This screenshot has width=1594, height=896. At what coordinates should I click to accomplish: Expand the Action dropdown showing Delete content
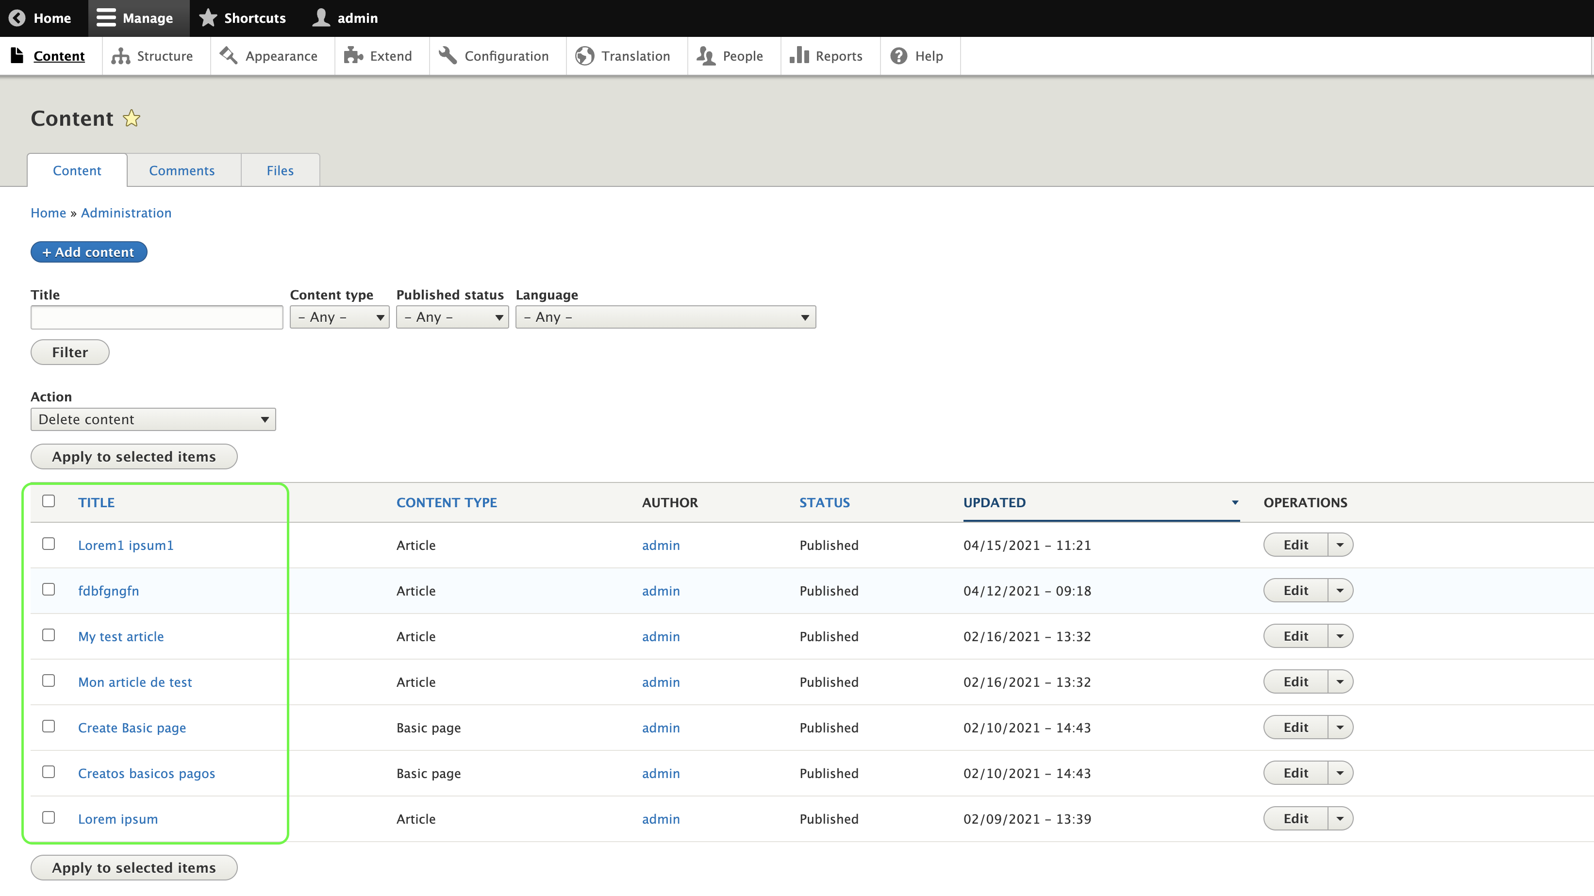(x=153, y=419)
